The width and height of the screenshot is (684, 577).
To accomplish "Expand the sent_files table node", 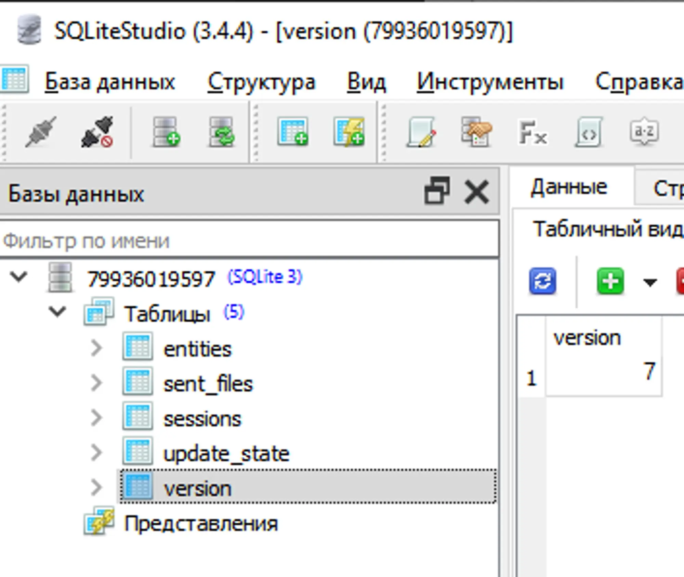I will click(96, 383).
